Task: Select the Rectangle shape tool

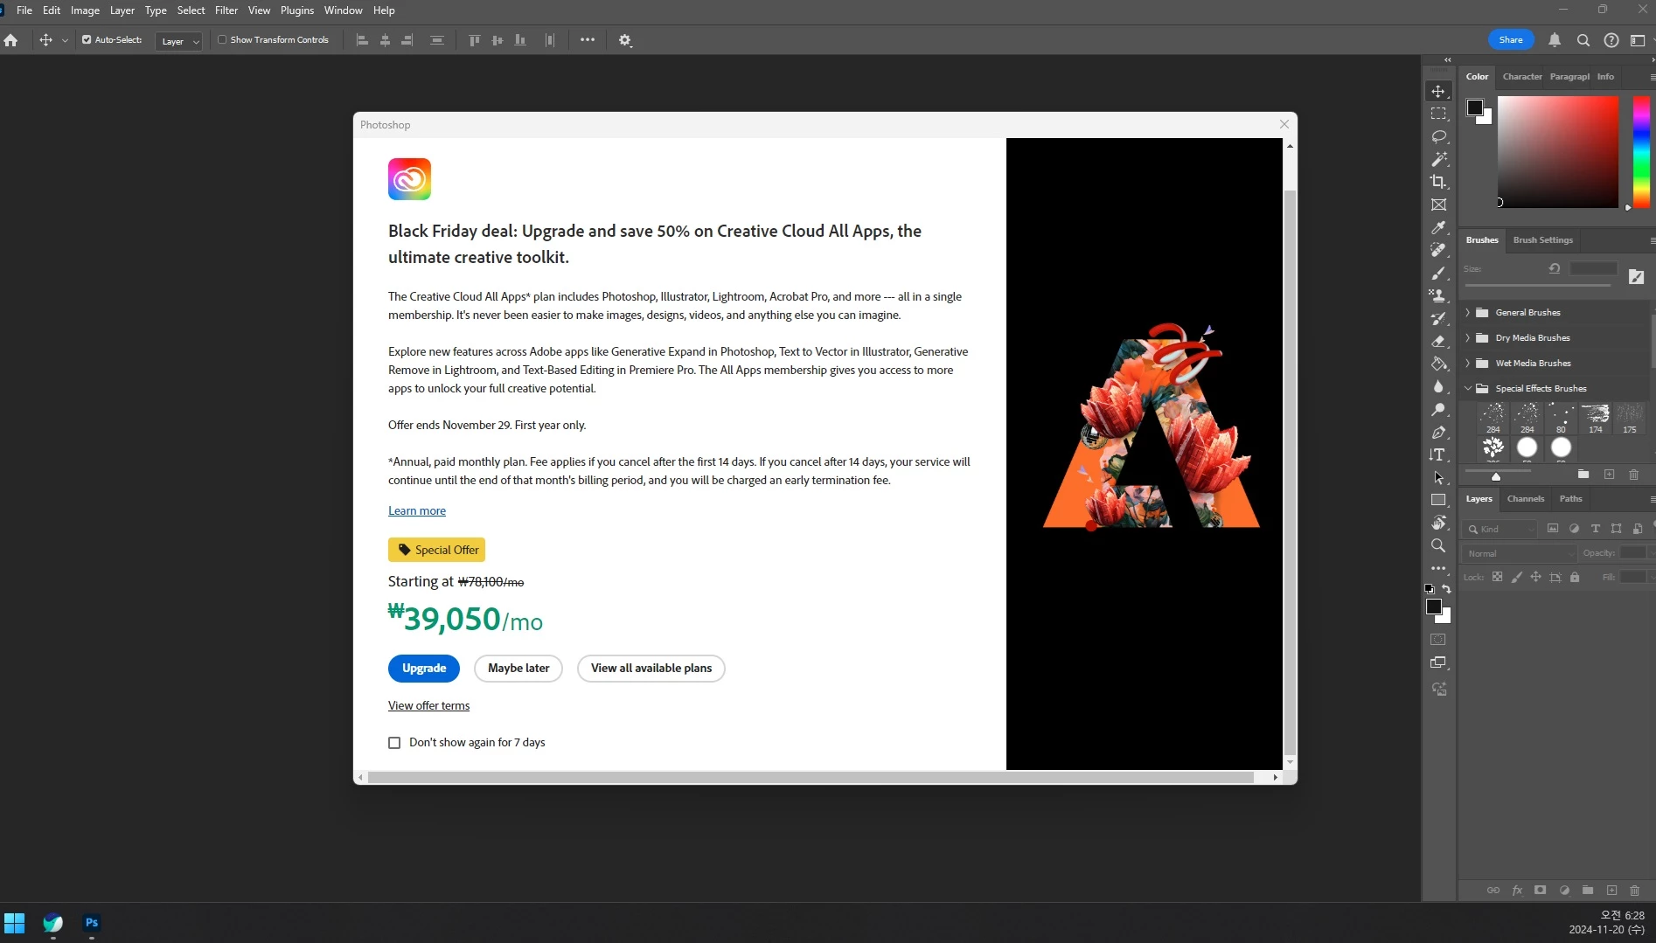Action: pyautogui.click(x=1438, y=500)
